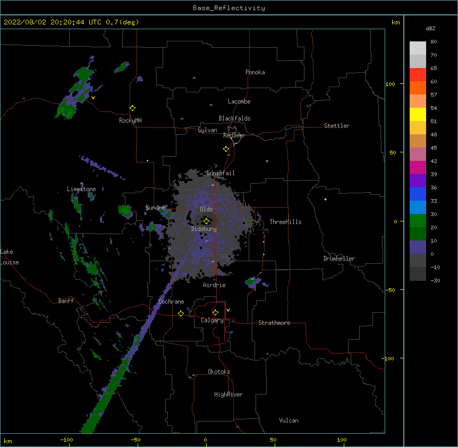Click the Lake Louise label at left edge
458x447 pixels.
pyautogui.click(x=10, y=257)
